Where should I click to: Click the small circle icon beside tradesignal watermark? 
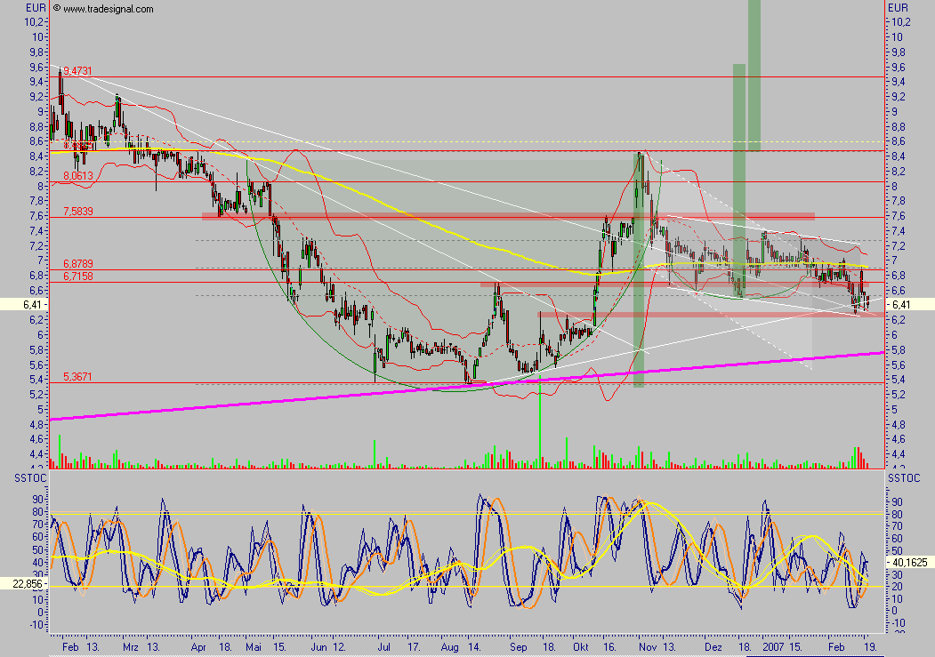pyautogui.click(x=56, y=8)
